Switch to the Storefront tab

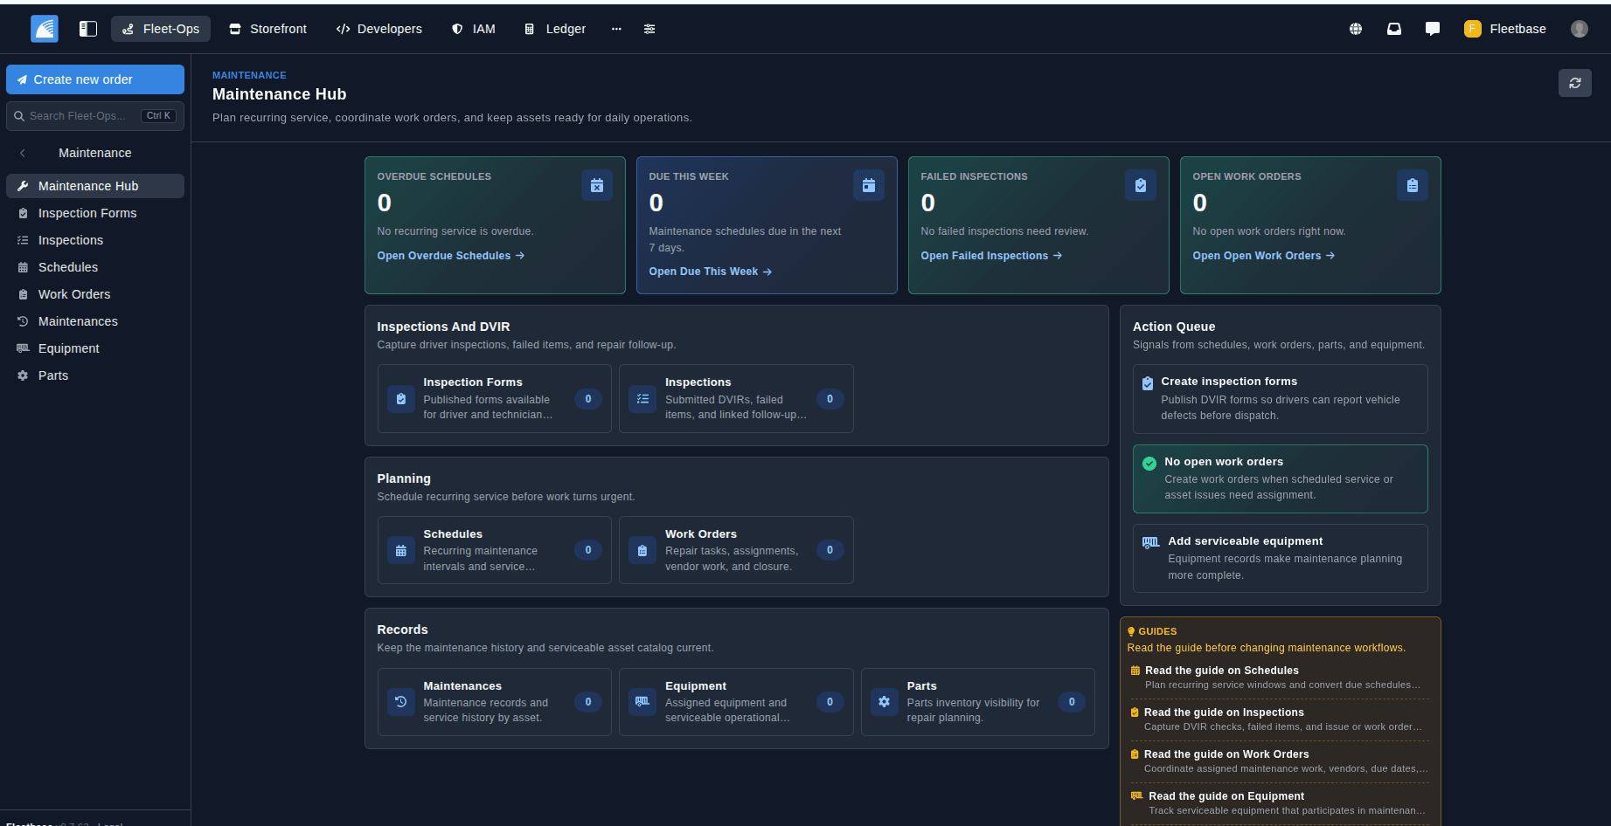(x=268, y=29)
